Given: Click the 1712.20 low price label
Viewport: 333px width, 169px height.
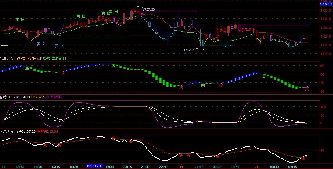Looking at the screenshot, I should click(189, 50).
